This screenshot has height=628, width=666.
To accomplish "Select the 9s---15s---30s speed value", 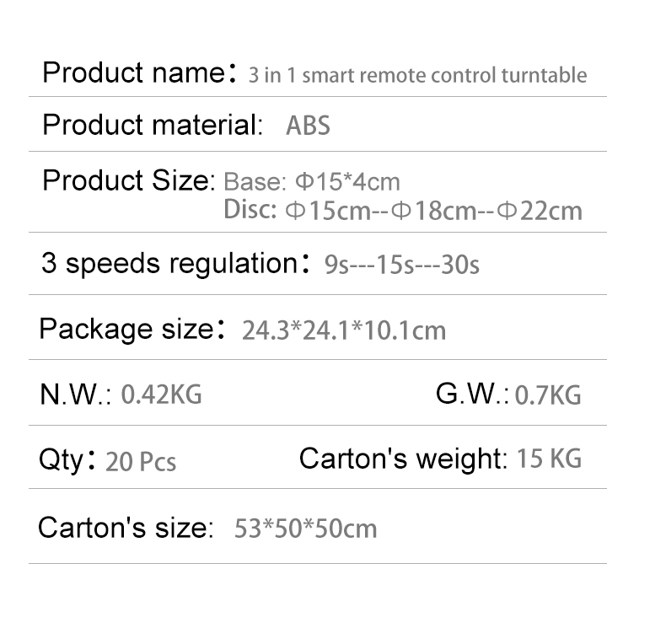I will pos(402,265).
